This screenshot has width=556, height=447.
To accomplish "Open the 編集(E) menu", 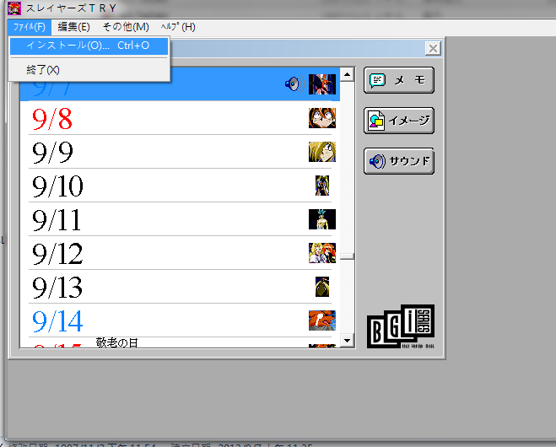I will [73, 27].
